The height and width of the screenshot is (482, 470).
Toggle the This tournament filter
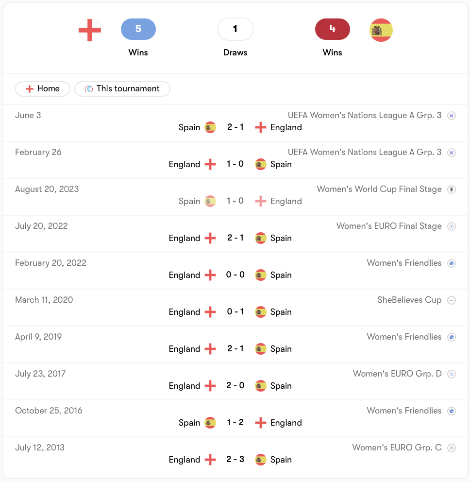pyautogui.click(x=122, y=89)
